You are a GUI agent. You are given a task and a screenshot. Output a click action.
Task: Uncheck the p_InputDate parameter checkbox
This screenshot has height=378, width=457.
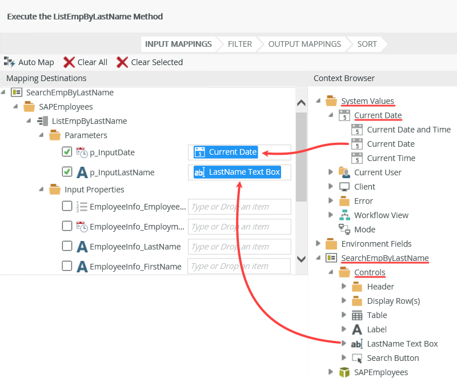pyautogui.click(x=67, y=152)
